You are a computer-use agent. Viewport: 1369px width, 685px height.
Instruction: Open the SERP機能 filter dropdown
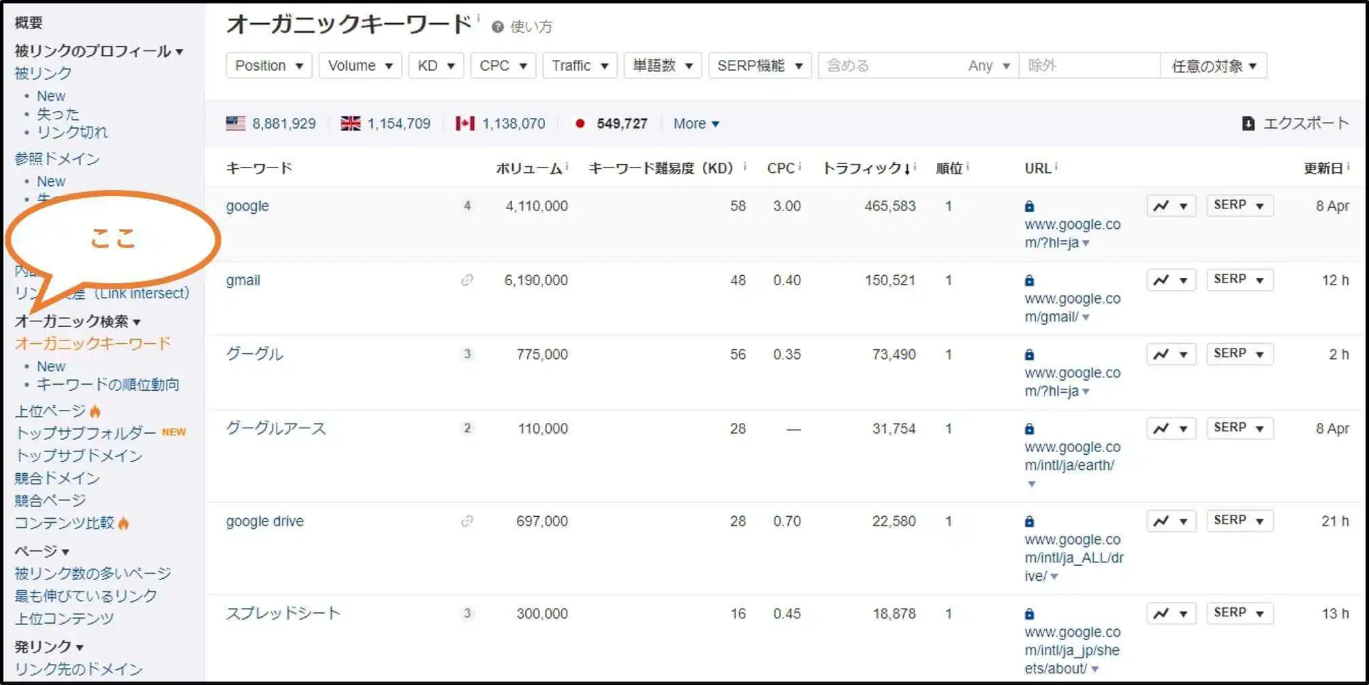pyautogui.click(x=760, y=65)
